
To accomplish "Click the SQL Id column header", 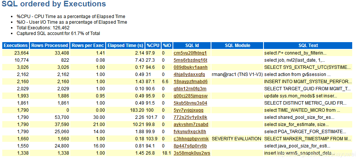I will click(192, 46).
